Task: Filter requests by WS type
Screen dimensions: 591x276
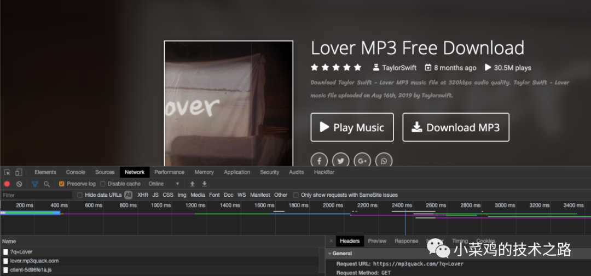Action: pos(242,195)
